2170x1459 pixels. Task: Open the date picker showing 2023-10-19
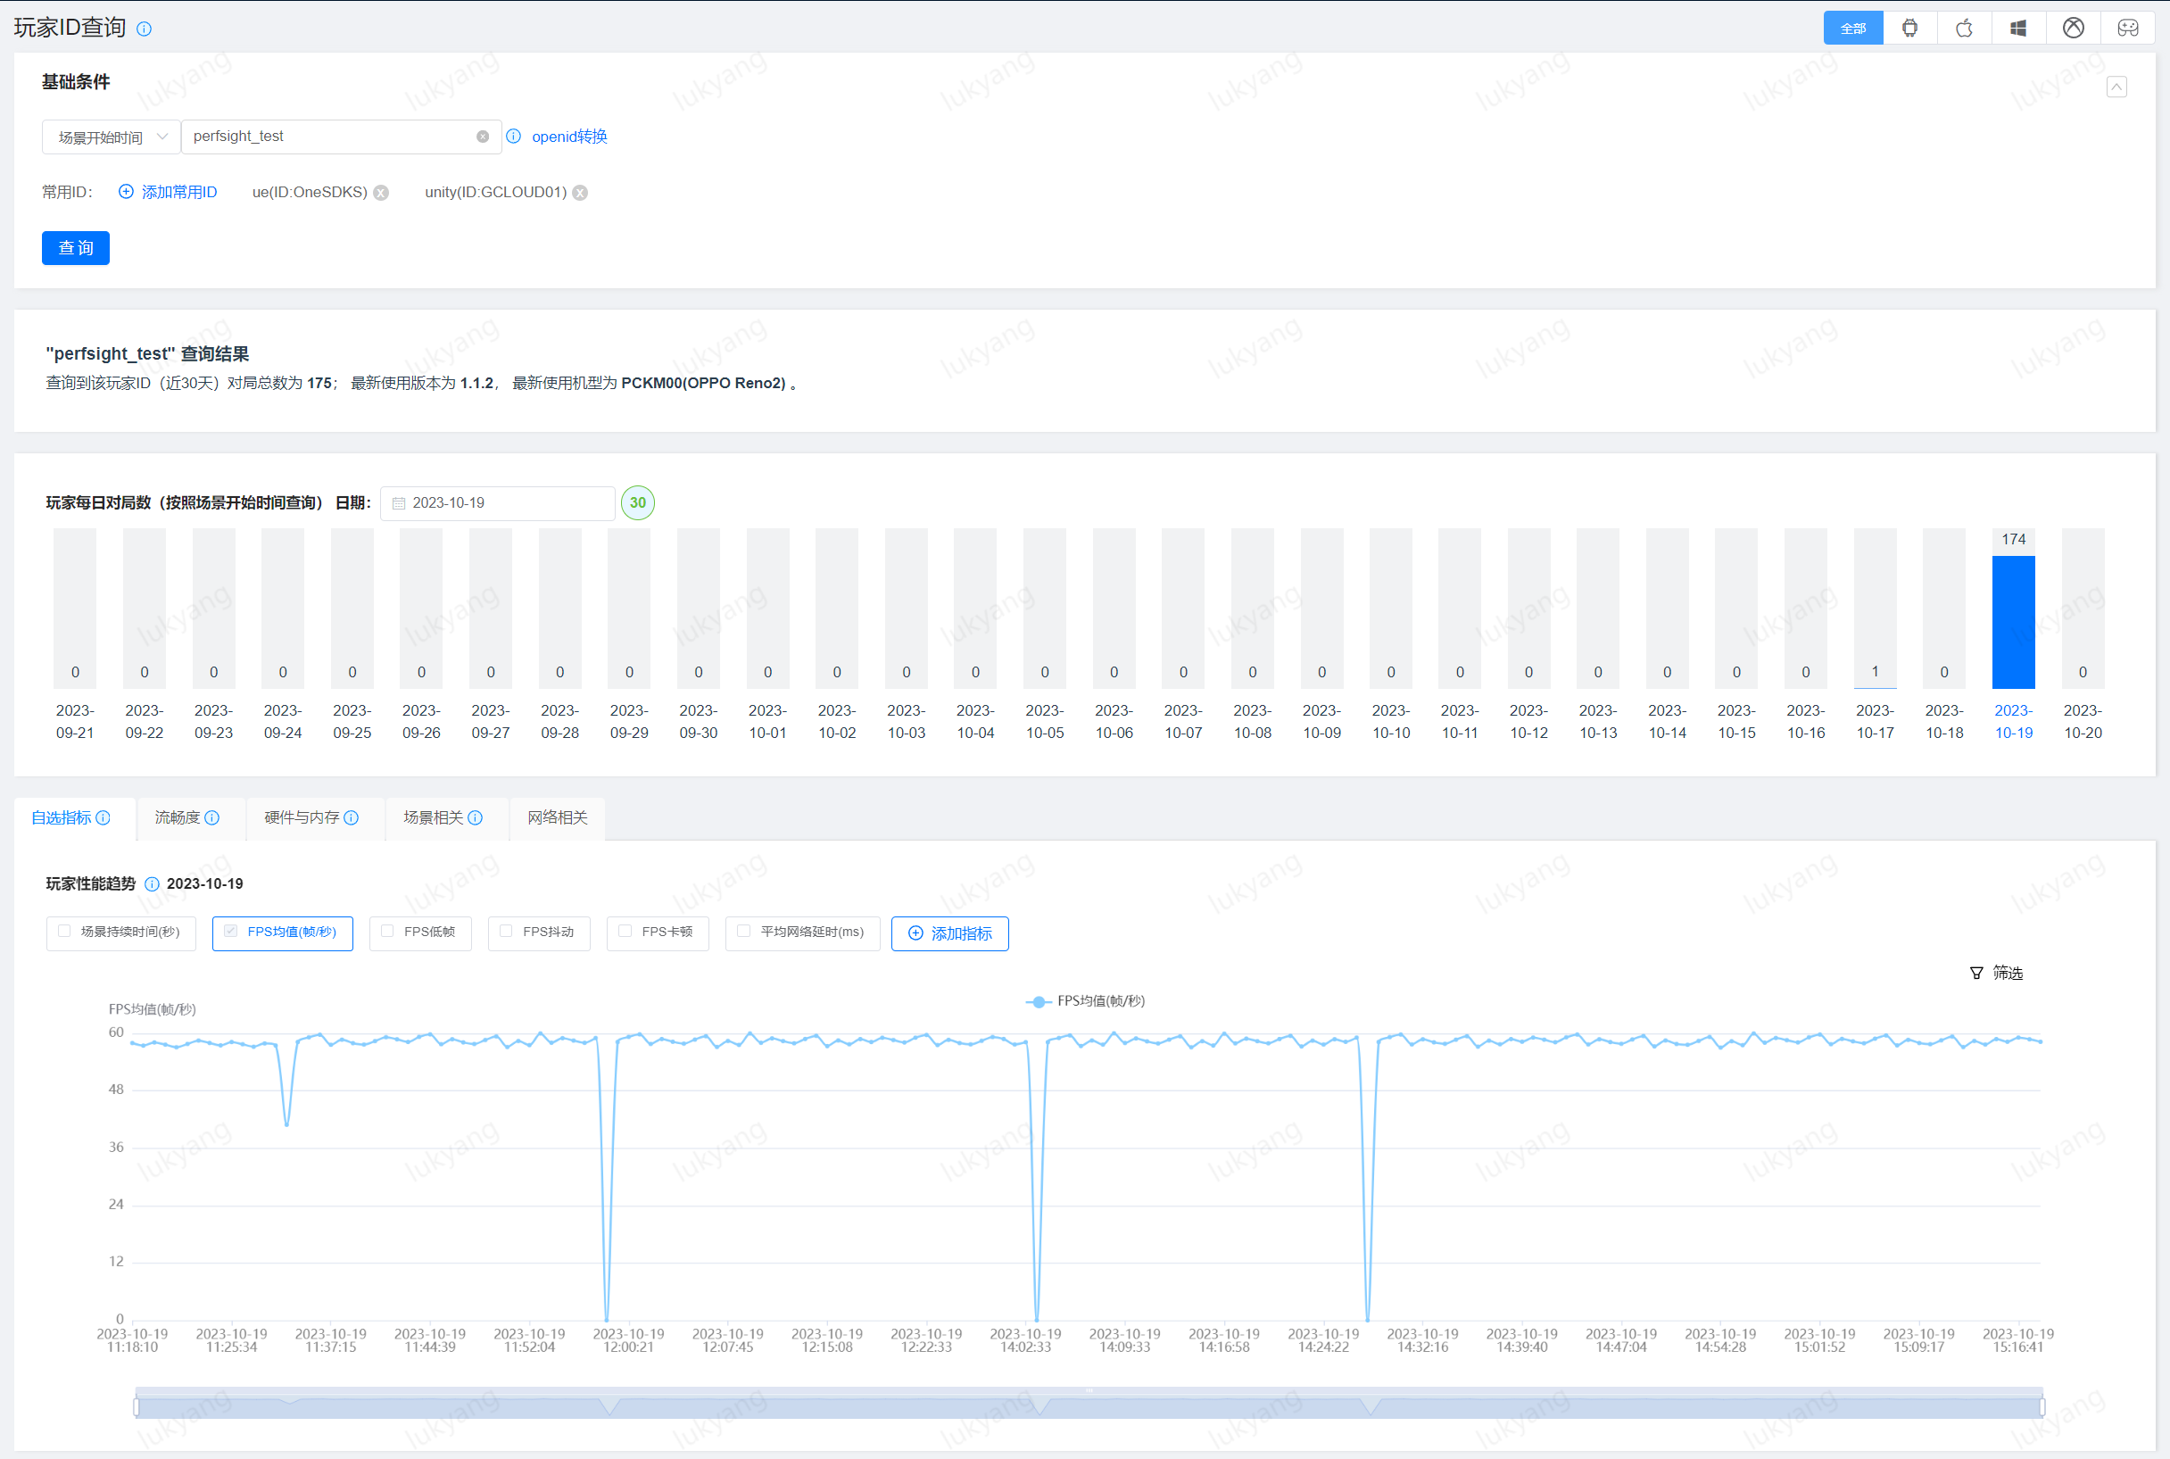pos(498,503)
